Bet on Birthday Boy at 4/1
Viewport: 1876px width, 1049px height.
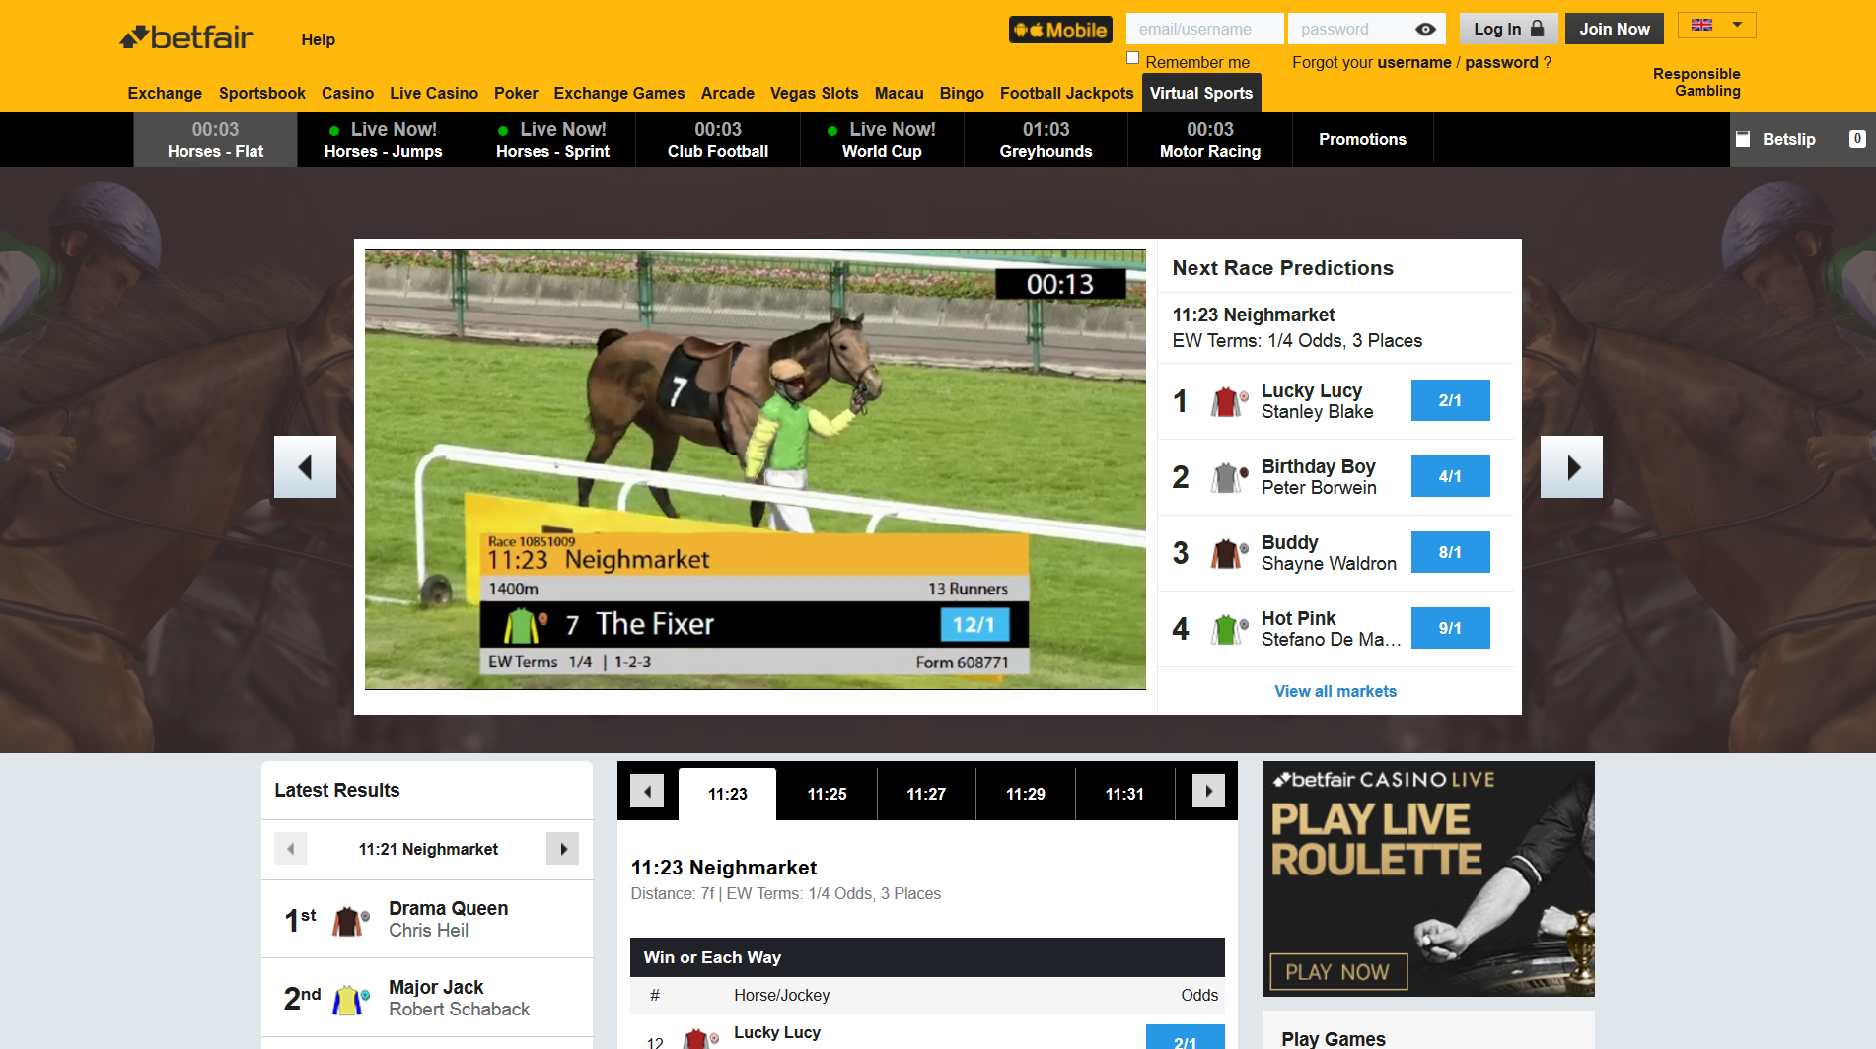(x=1450, y=476)
